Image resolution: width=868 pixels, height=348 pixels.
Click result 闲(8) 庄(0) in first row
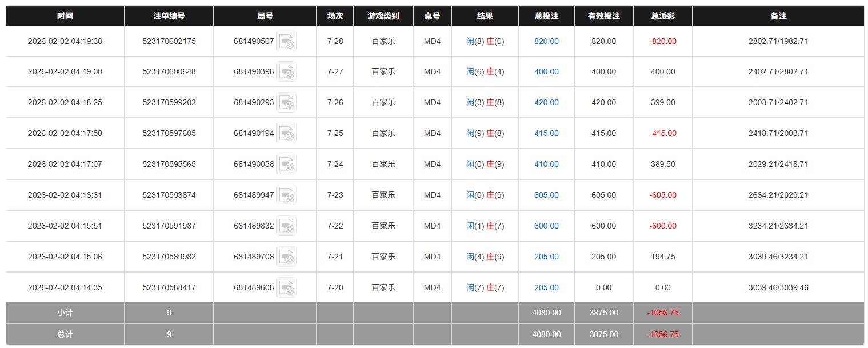(485, 41)
